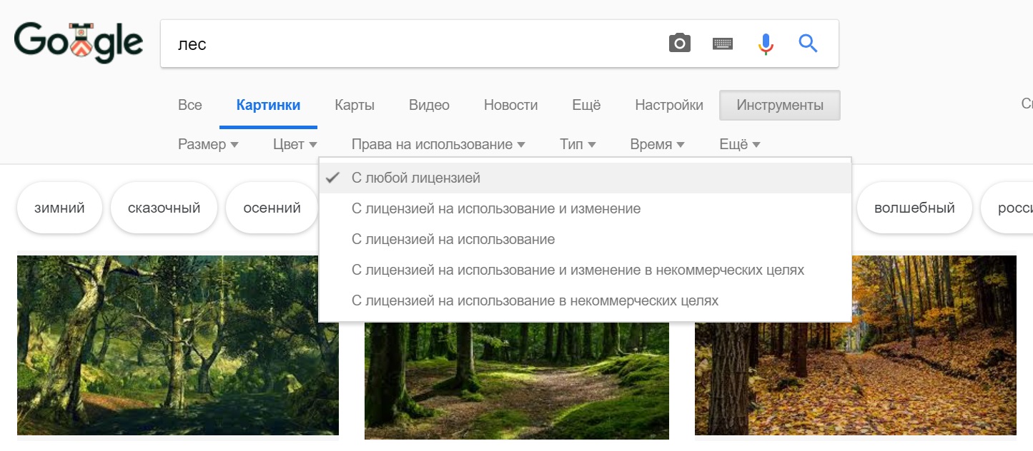Viewport: 1033px width, 451px height.
Task: Select "С лицензией на использование" option
Action: tap(453, 240)
